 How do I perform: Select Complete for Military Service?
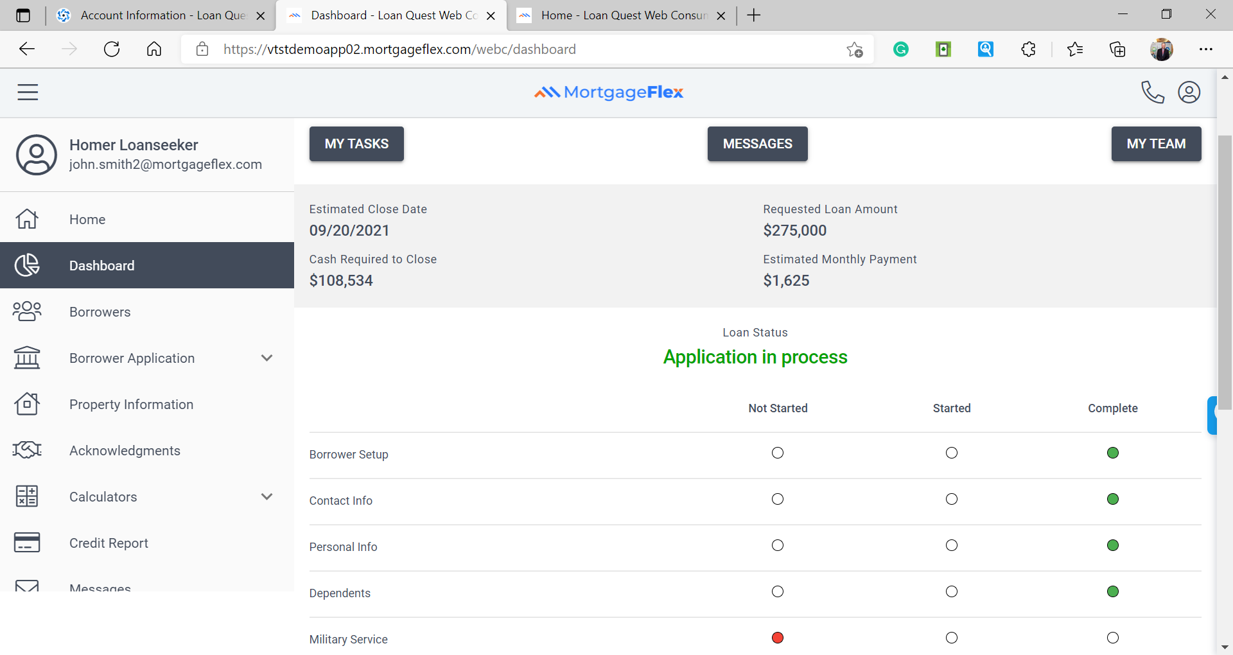[1113, 638]
